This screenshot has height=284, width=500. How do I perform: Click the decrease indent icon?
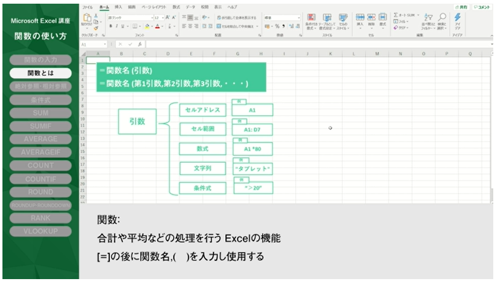[x=204, y=26]
